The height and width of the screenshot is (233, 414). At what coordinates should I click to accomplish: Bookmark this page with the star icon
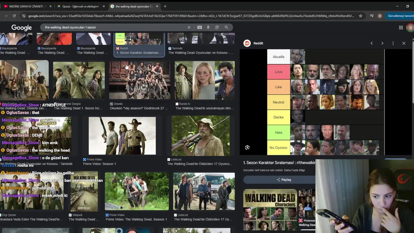click(361, 16)
